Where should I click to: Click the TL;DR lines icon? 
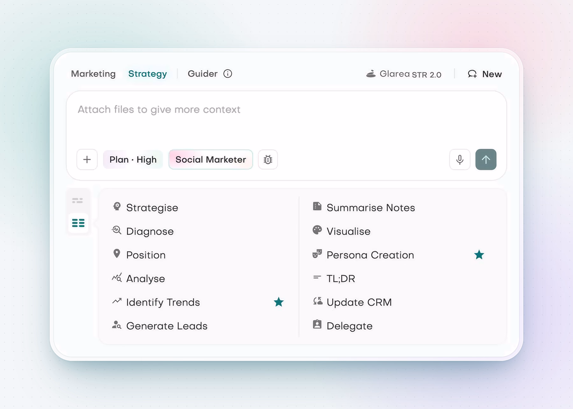point(317,277)
